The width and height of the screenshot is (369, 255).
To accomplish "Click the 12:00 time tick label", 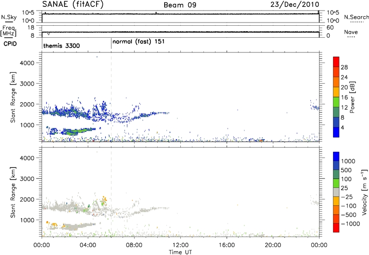I will pos(180,245).
